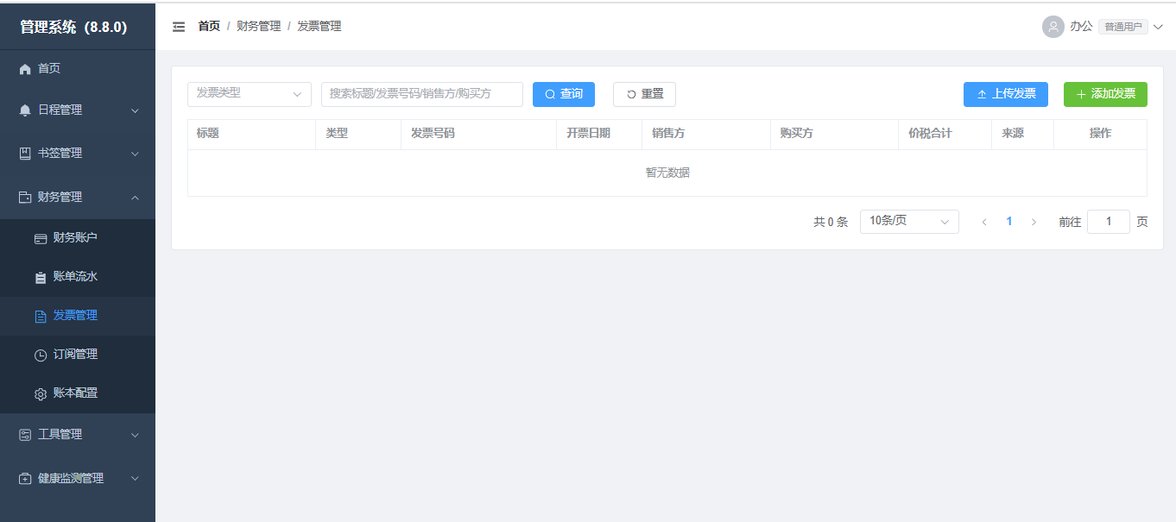The height and width of the screenshot is (522, 1176).
Task: Click the 财务管理 breadcrumb
Action: [x=259, y=27]
